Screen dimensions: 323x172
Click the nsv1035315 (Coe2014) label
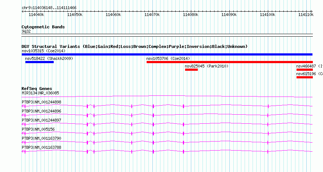[x=44, y=51]
